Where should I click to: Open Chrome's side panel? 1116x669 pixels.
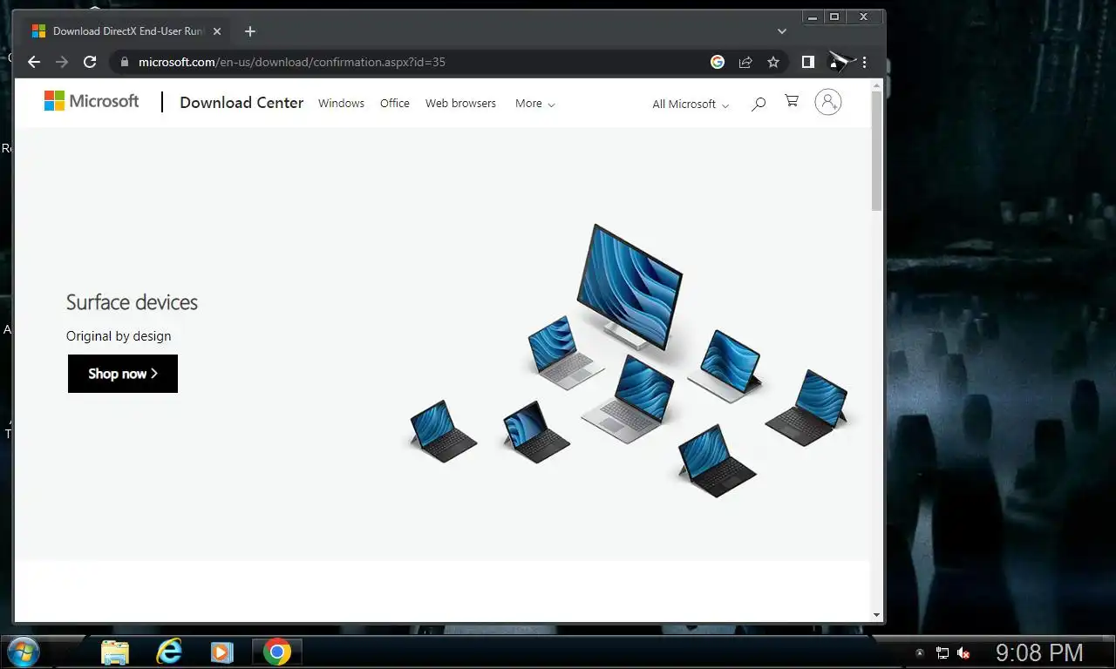tap(808, 62)
